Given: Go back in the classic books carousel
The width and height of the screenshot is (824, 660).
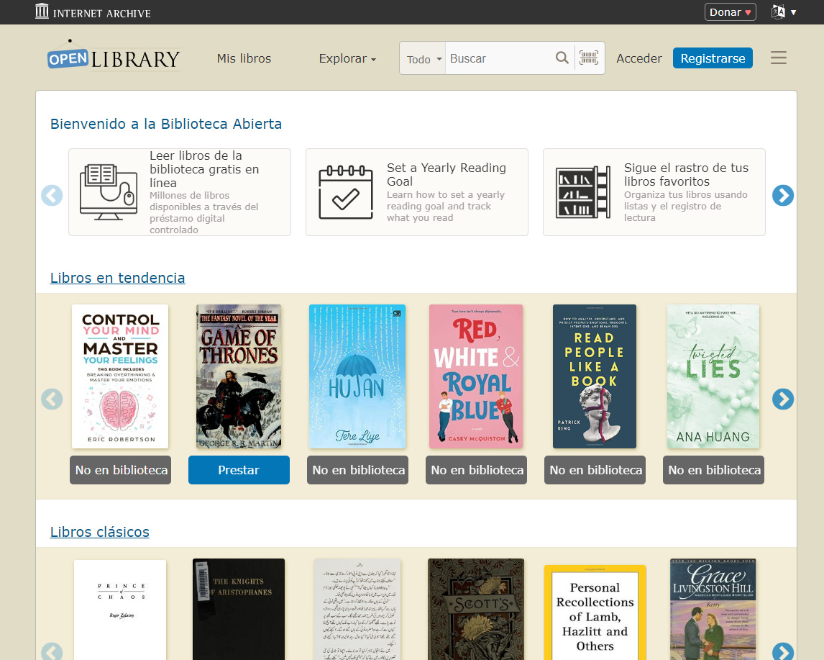Looking at the screenshot, I should [x=52, y=652].
